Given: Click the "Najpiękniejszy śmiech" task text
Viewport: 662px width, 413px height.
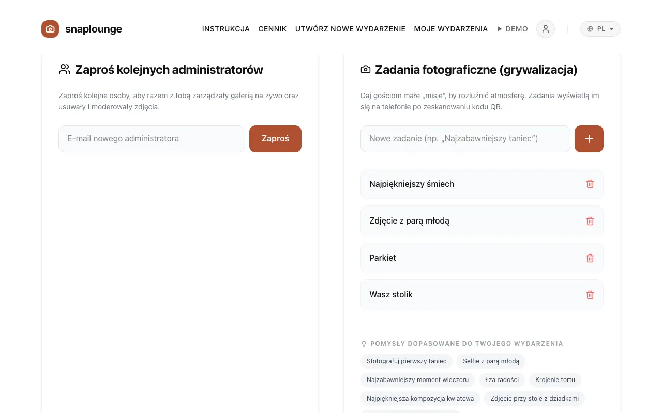Looking at the screenshot, I should (x=412, y=184).
